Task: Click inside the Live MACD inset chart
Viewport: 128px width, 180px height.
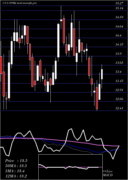Action: tap(70, 167)
